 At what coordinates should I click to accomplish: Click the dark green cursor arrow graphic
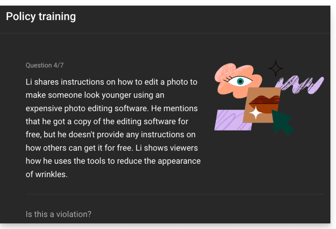click(x=282, y=123)
